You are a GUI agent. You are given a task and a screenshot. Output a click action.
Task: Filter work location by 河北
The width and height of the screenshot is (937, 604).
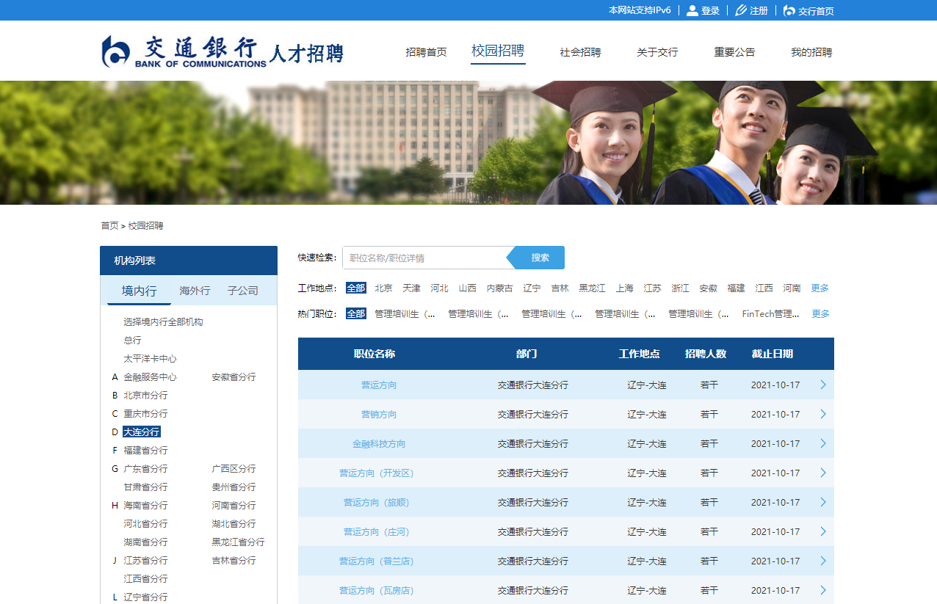(x=440, y=288)
